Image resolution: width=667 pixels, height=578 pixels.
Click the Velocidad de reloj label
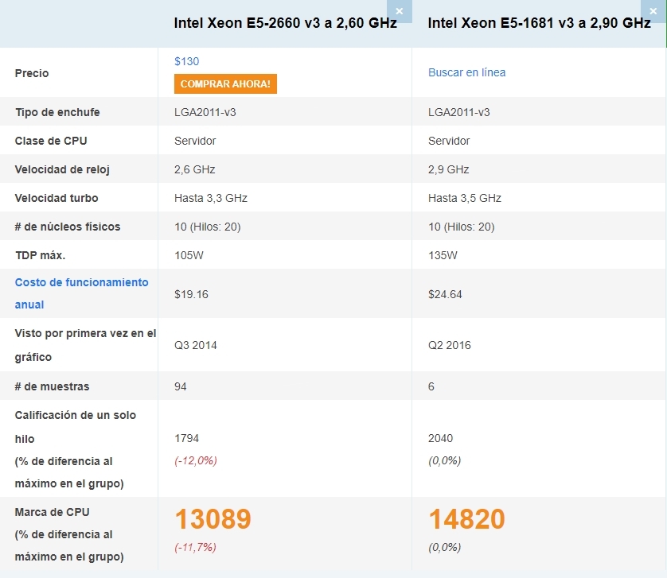tap(62, 169)
